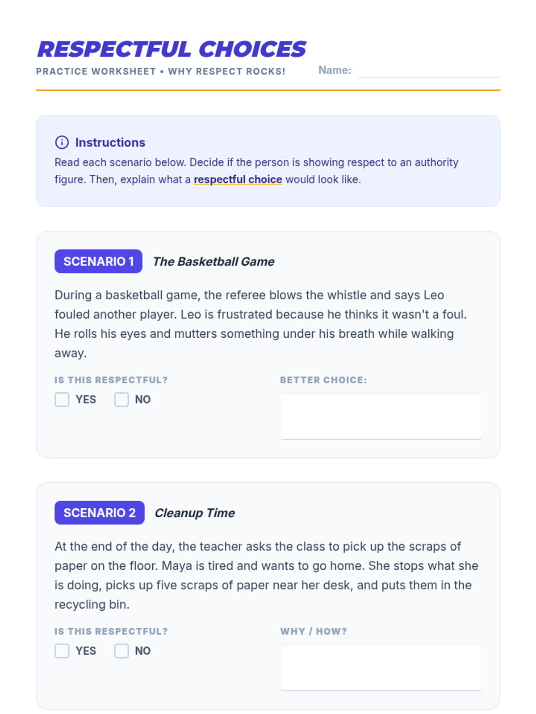Click the 'Cleanup Time' heading
536x714 pixels.
pos(195,513)
